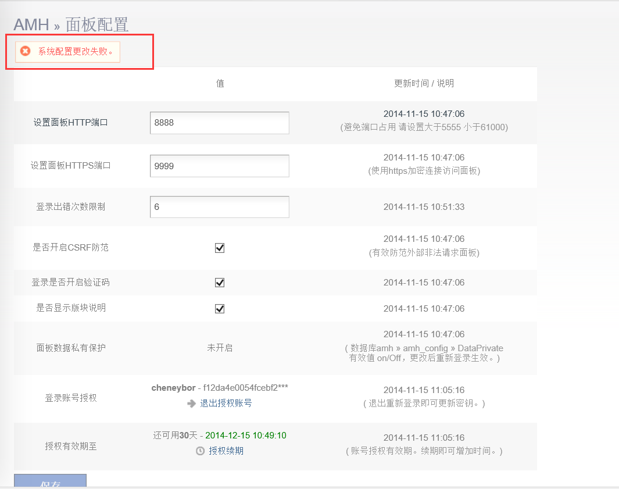Uncheck the 登录是否开启验证码 checkbox
Viewport: 619px width, 489px height.
tap(220, 283)
